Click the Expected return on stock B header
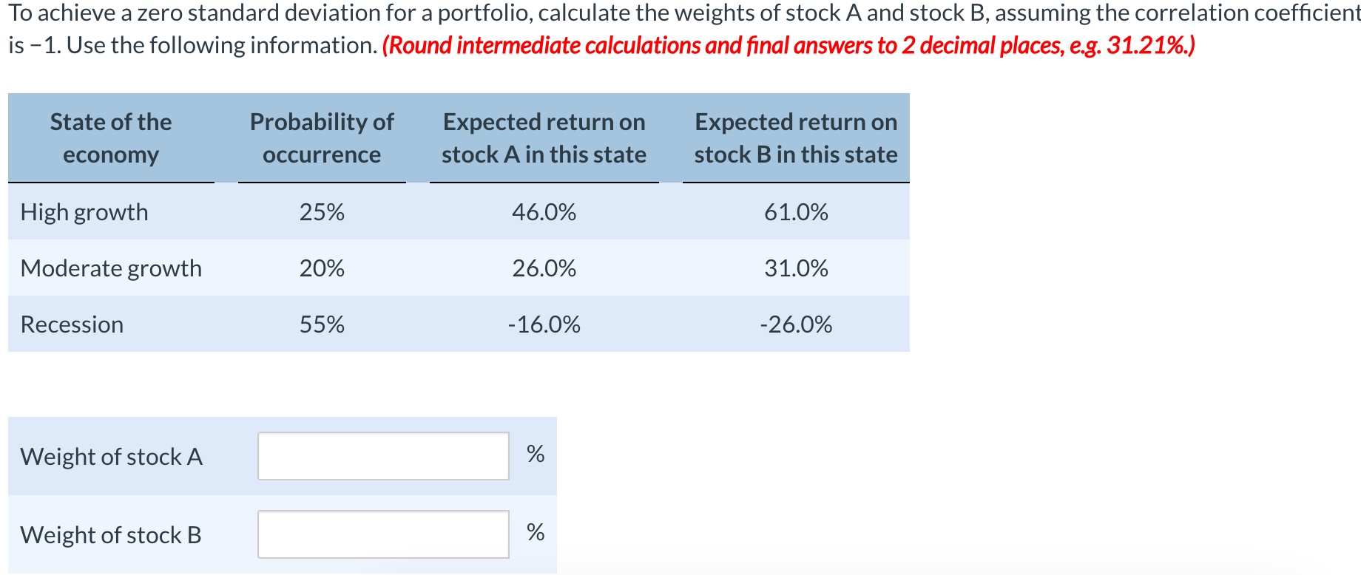Image resolution: width=1361 pixels, height=575 pixels. [x=795, y=137]
